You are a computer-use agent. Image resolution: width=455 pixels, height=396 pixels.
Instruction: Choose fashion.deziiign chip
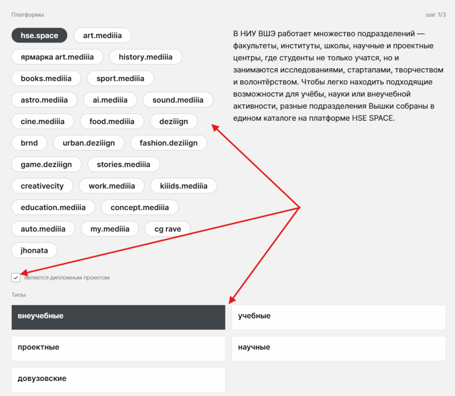pos(168,142)
